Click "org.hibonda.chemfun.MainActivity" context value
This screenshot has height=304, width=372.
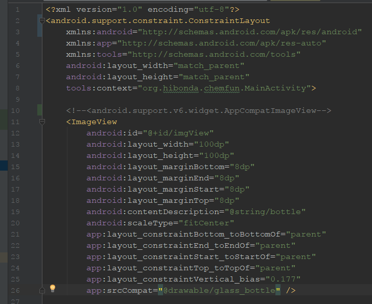tap(224, 88)
